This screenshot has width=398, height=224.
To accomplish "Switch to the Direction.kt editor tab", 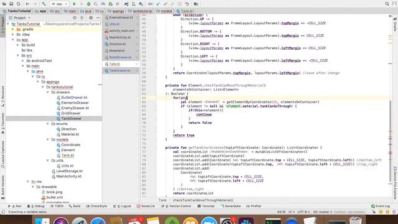I will pos(121,44).
